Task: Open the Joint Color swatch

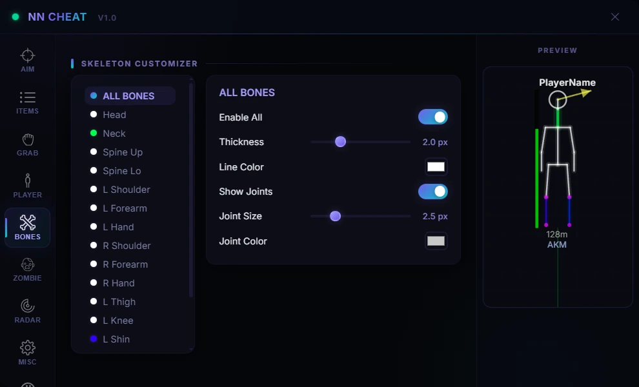Action: click(x=436, y=241)
